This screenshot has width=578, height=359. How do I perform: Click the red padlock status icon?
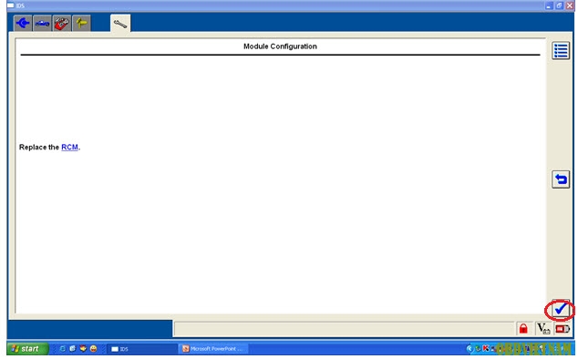coord(523,328)
